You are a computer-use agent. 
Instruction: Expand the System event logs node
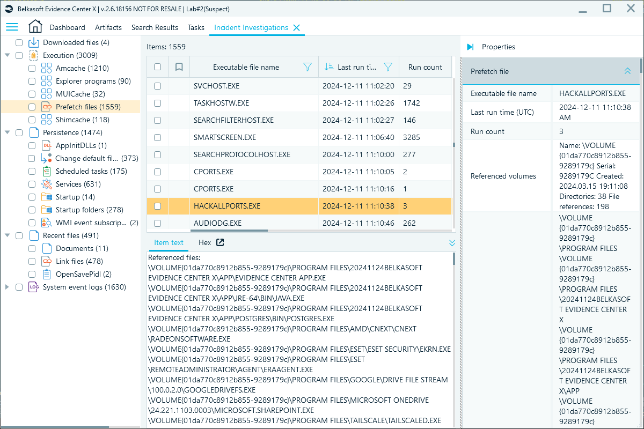[x=8, y=287]
